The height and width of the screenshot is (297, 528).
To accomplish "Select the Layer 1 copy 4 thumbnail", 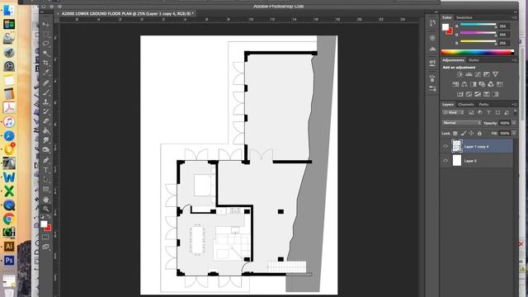I will (x=456, y=146).
